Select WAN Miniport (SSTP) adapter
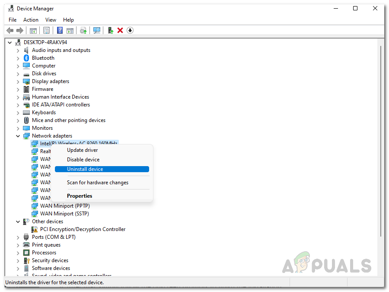 pos(64,214)
